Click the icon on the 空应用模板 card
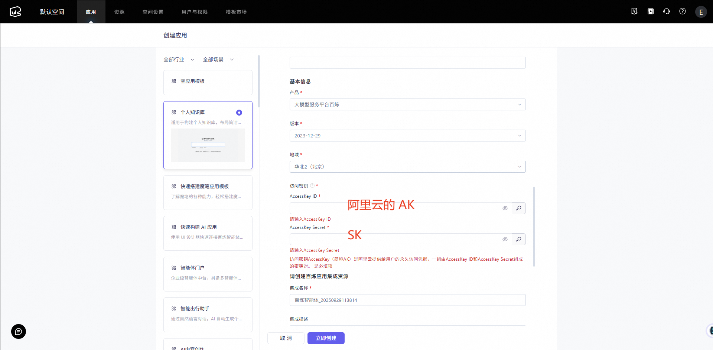This screenshot has width=713, height=350. click(x=174, y=81)
